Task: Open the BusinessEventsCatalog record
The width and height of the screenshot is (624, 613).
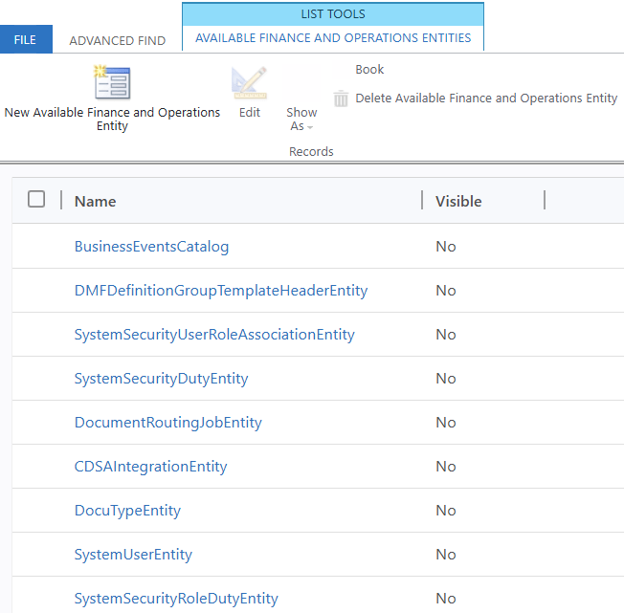Action: 151,247
